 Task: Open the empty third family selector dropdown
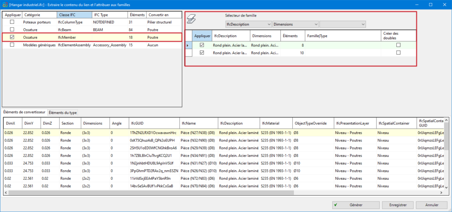point(343,24)
